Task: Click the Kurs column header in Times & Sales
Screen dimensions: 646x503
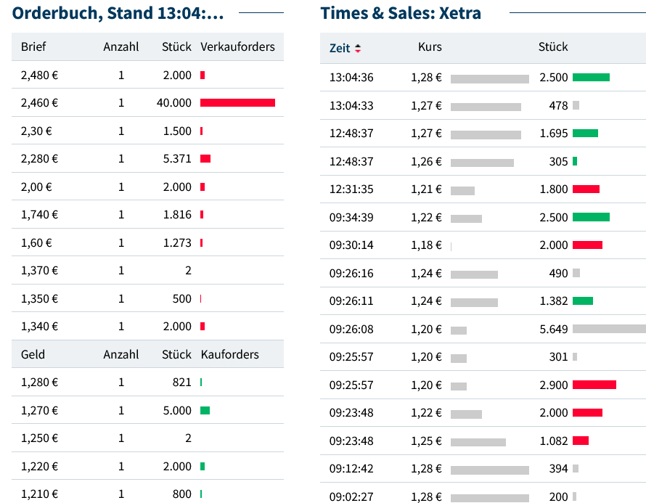Action: coord(430,47)
